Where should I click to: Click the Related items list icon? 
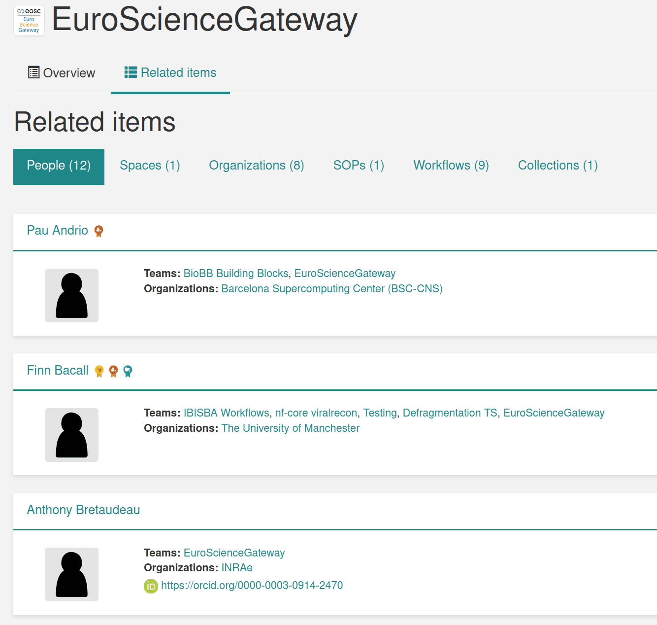click(130, 71)
